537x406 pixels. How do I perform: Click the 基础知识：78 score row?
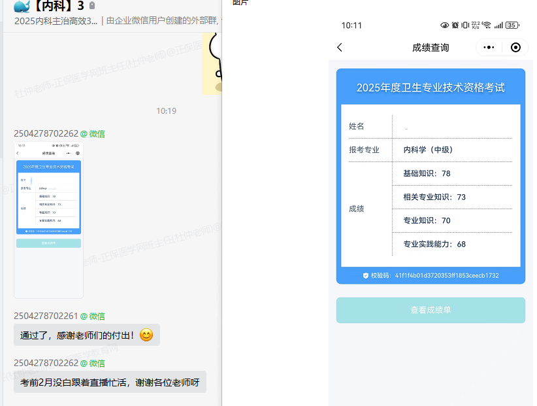(427, 173)
